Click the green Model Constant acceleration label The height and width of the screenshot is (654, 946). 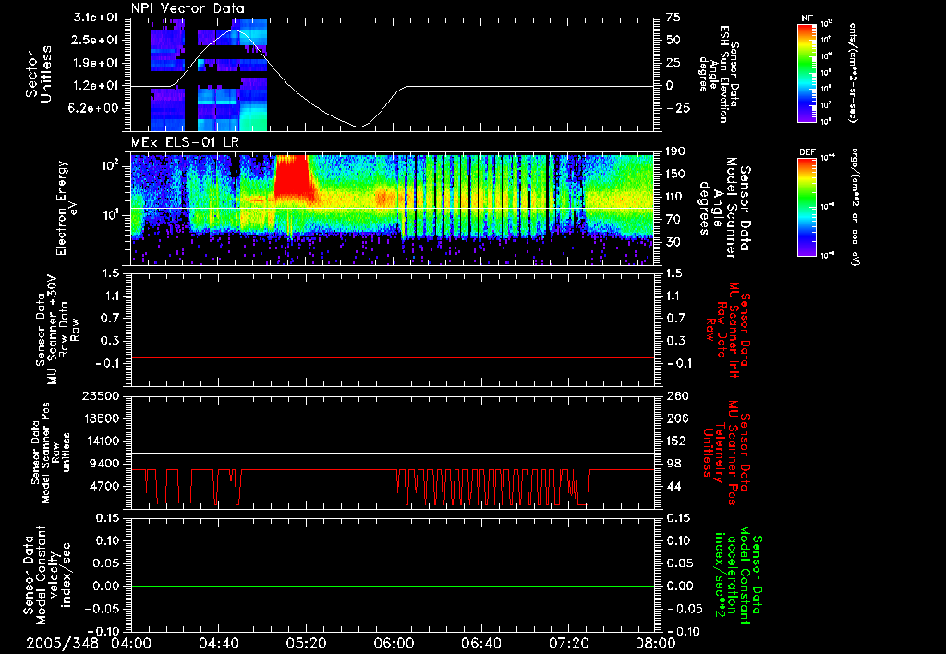734,580
